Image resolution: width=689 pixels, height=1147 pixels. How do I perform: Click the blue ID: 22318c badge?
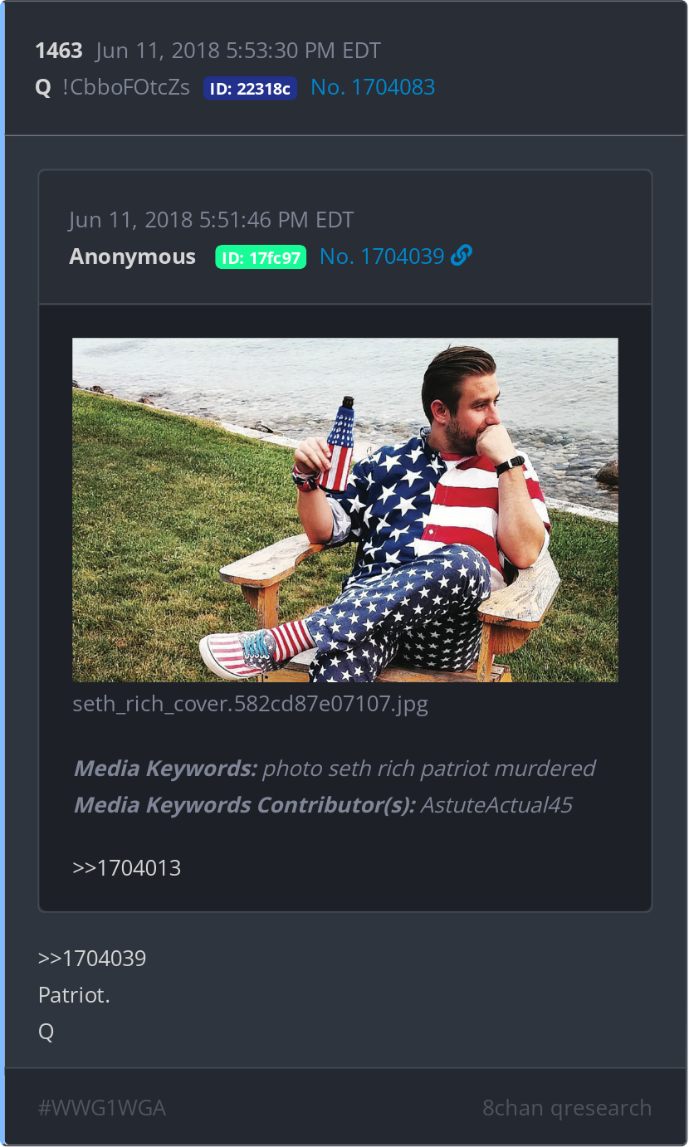tap(250, 88)
